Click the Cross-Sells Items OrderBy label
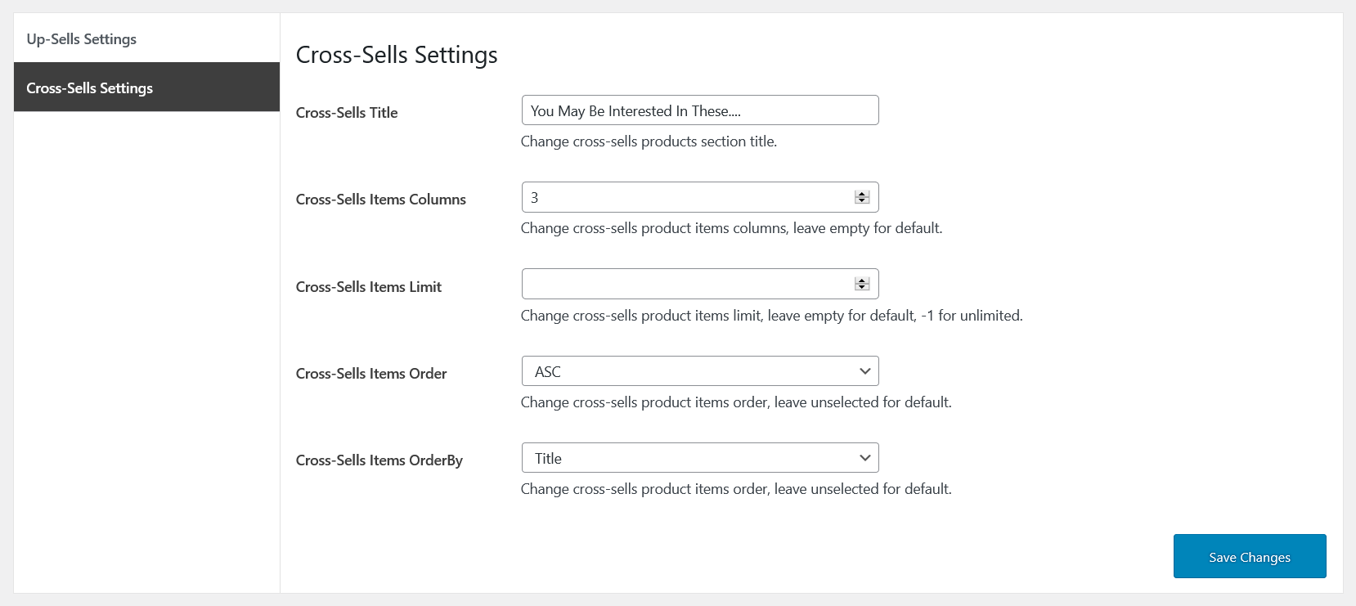This screenshot has height=606, width=1356. (379, 460)
